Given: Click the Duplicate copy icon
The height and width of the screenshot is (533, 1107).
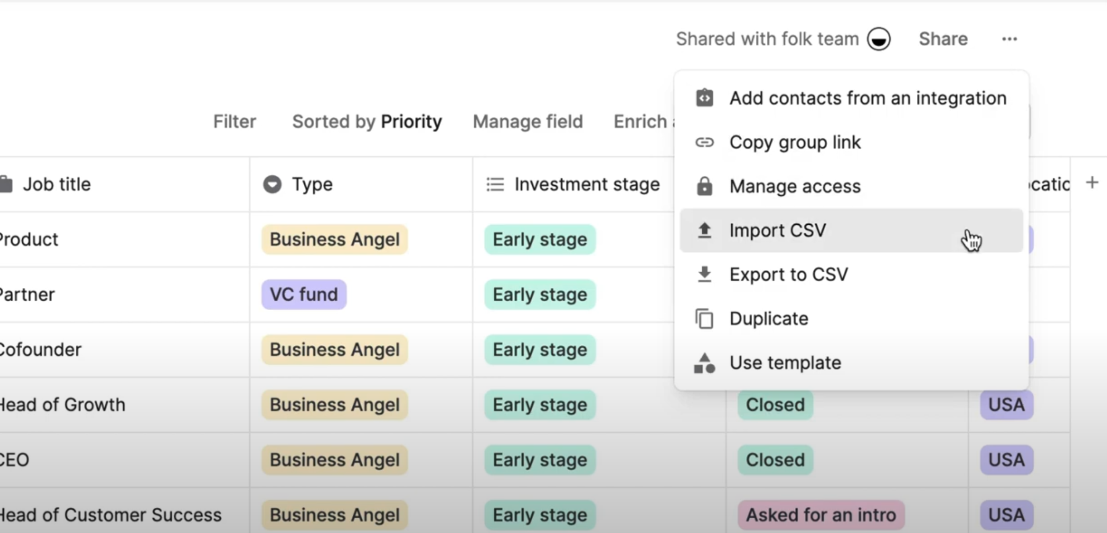Looking at the screenshot, I should coord(704,319).
